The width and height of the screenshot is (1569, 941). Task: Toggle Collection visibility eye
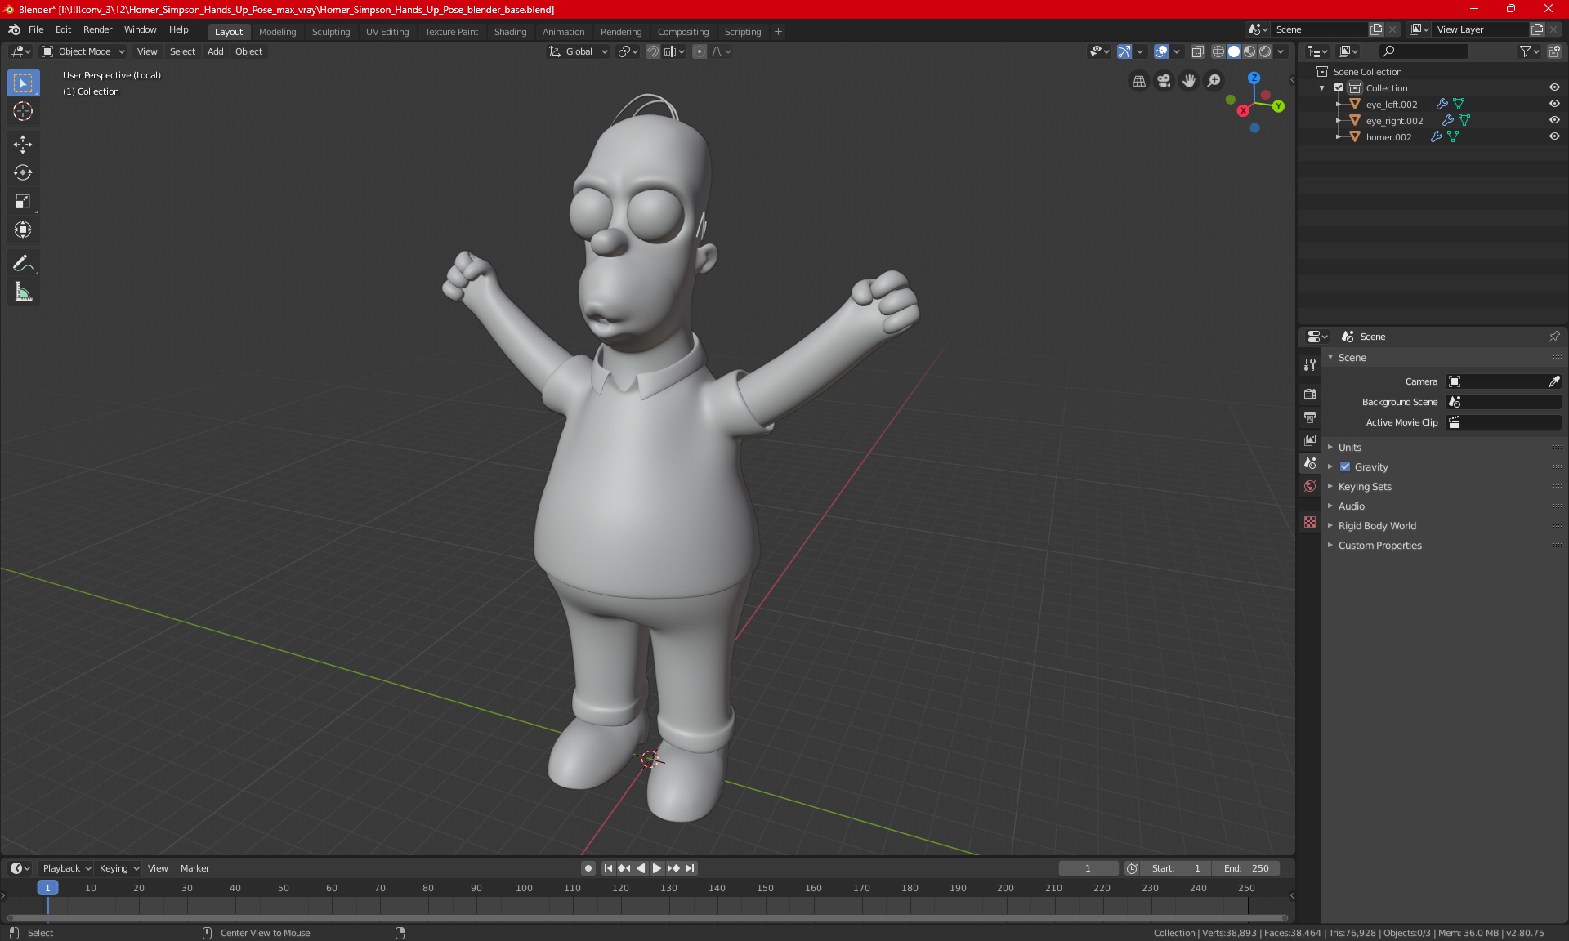click(x=1553, y=87)
